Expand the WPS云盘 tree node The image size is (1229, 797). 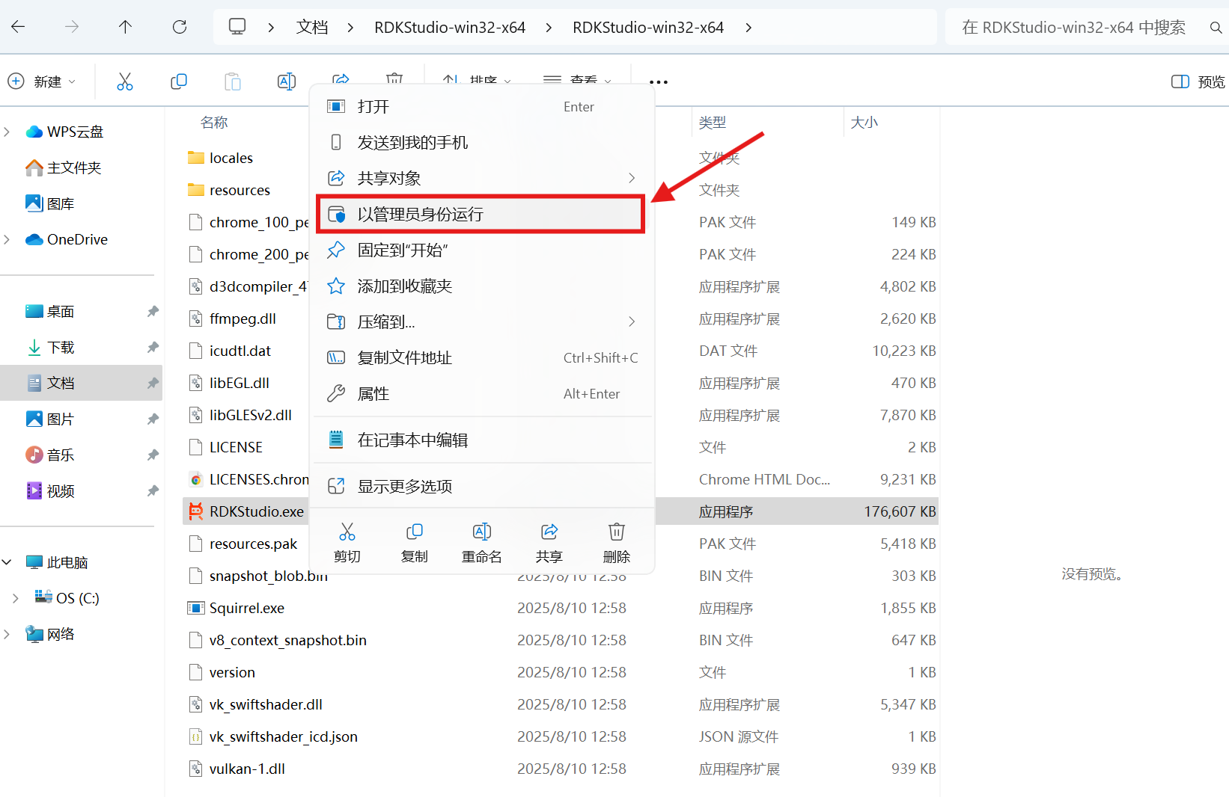7,132
